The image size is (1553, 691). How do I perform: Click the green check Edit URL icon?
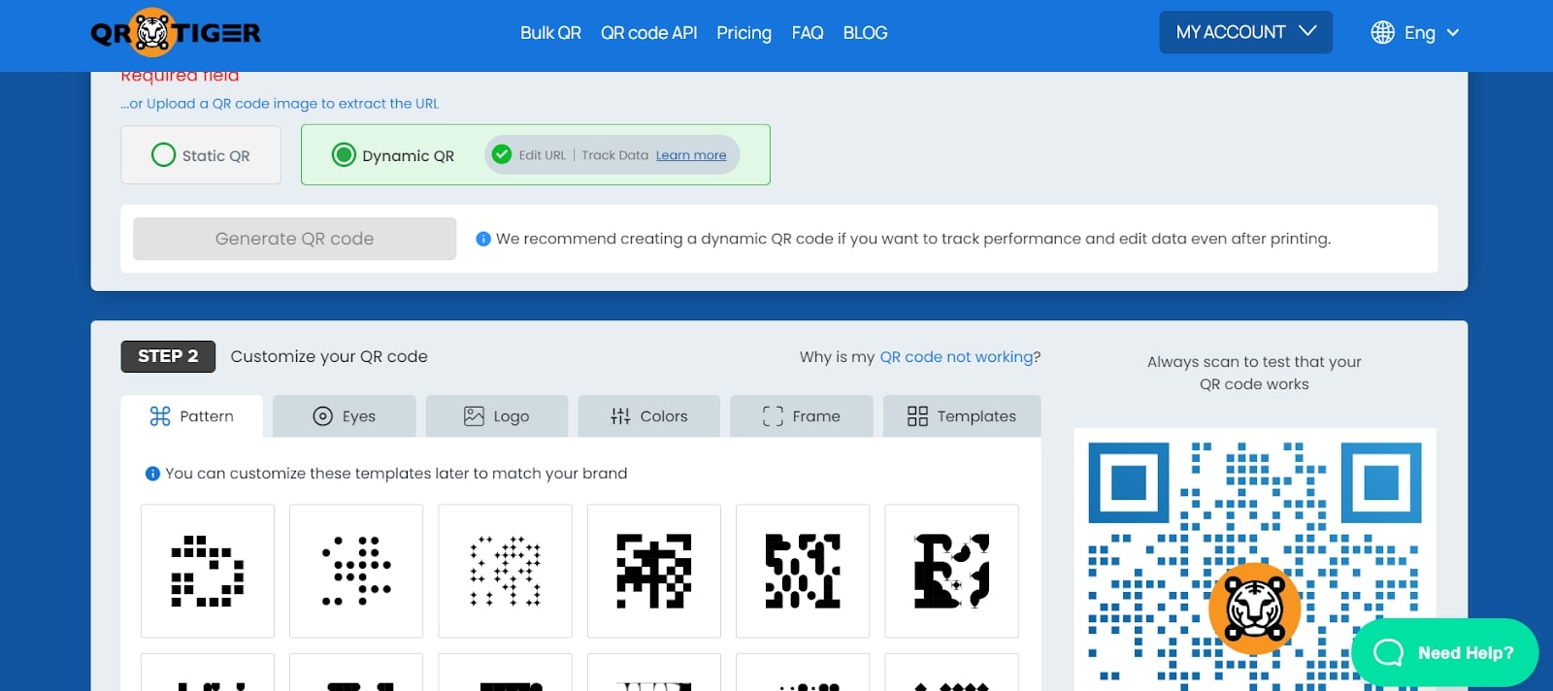click(502, 154)
